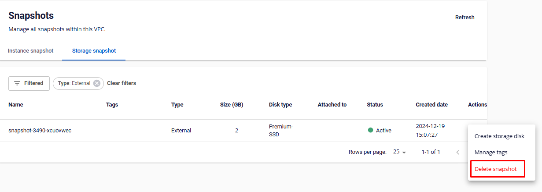Go to the previous page arrow
This screenshot has width=542, height=192.
[x=458, y=152]
